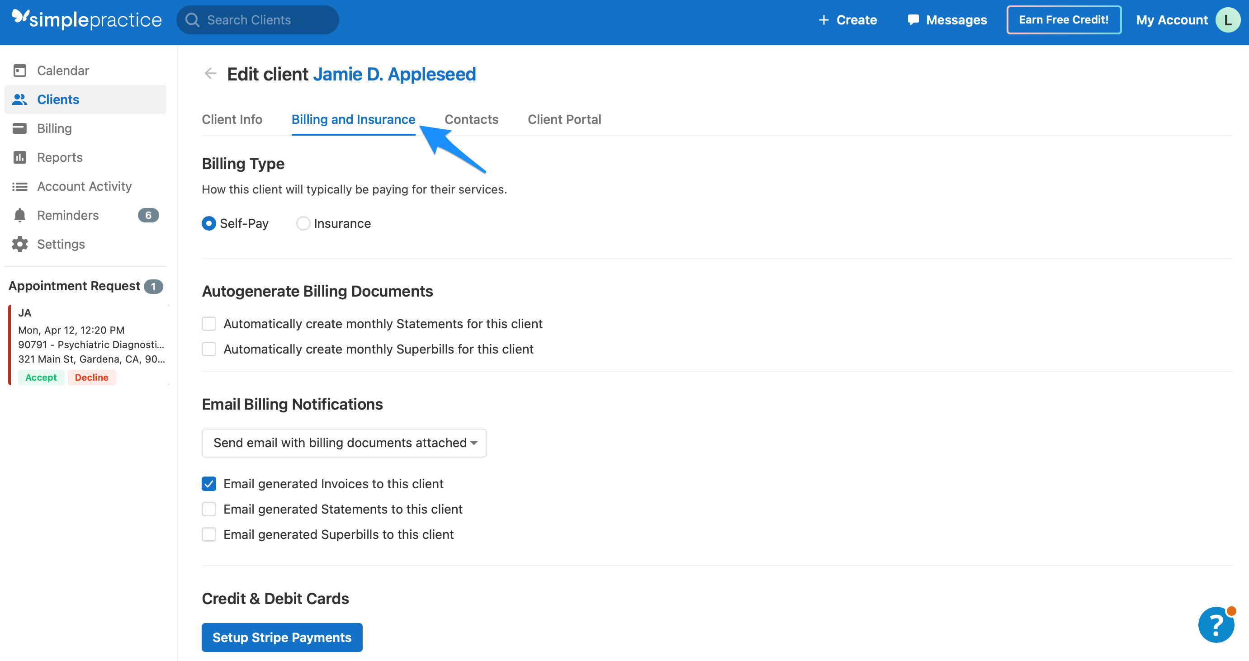Open the Create menu

click(x=847, y=20)
